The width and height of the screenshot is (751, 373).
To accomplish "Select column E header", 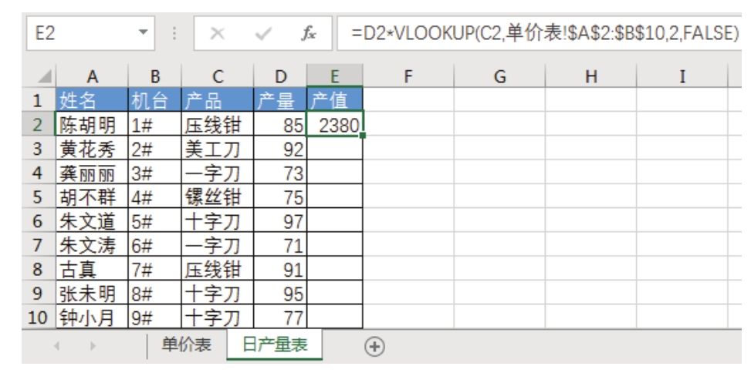I will [x=334, y=78].
